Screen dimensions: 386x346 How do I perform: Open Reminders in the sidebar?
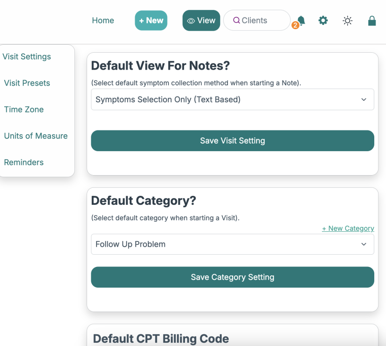[24, 162]
